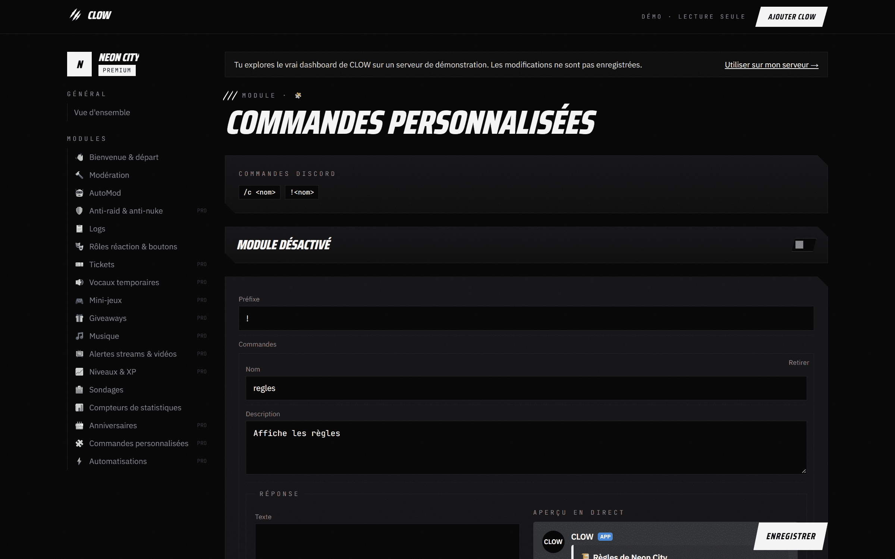
Task: Open the Mini-jeux gamepad icon
Action: [x=79, y=300]
